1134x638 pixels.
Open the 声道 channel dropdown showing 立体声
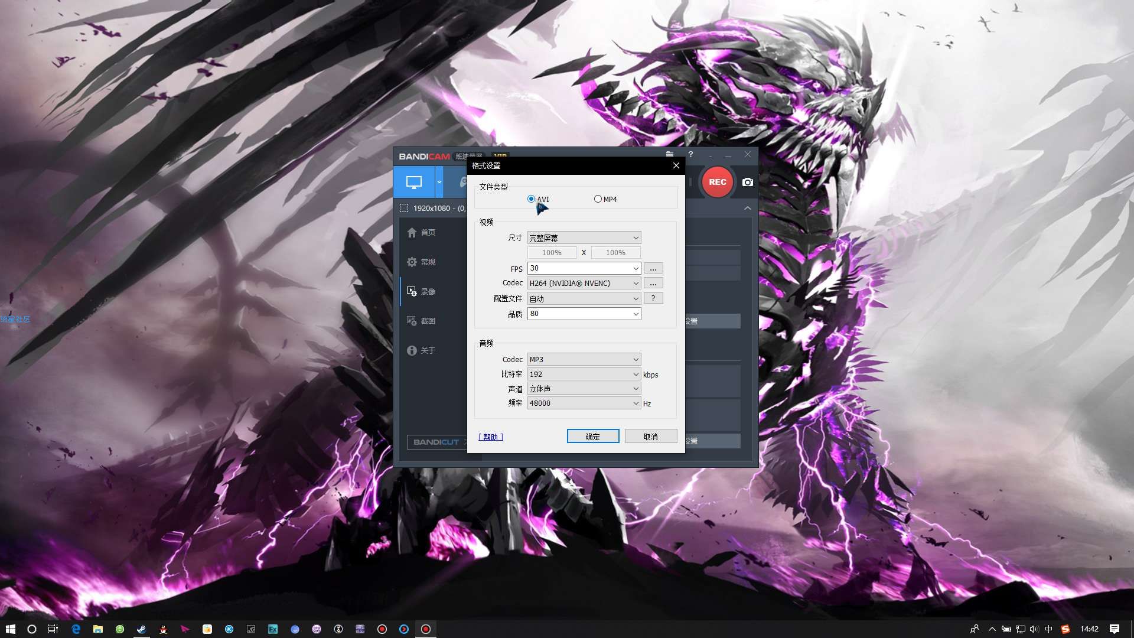(584, 389)
